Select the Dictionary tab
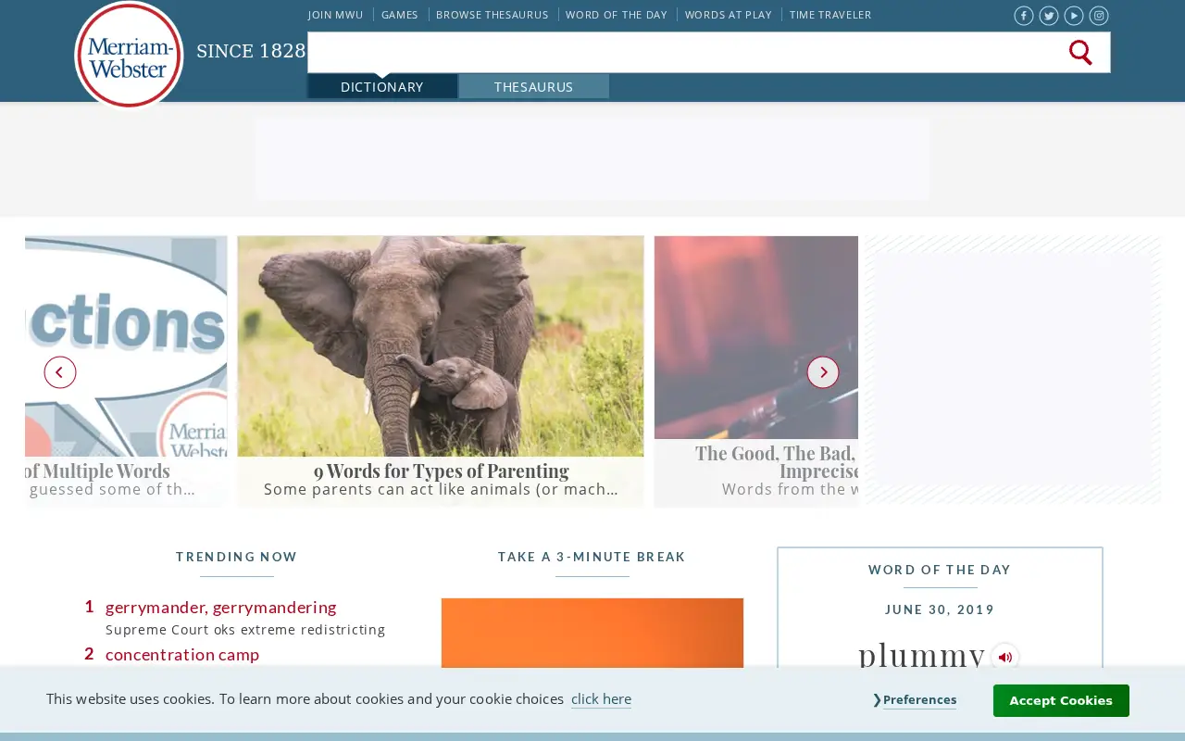The image size is (1185, 741). tap(382, 87)
